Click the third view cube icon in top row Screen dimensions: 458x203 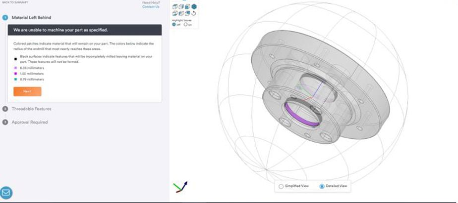(x=187, y=7)
